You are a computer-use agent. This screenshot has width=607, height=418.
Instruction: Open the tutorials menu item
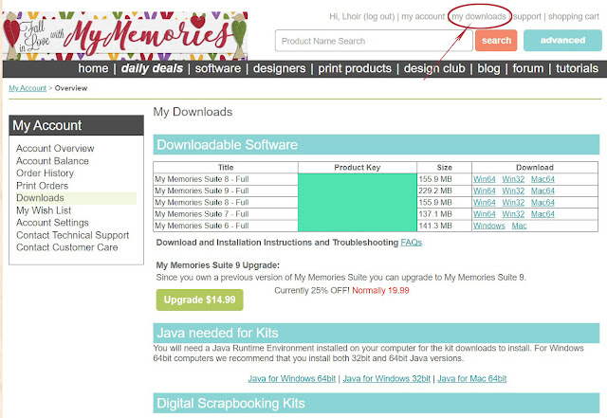[578, 68]
